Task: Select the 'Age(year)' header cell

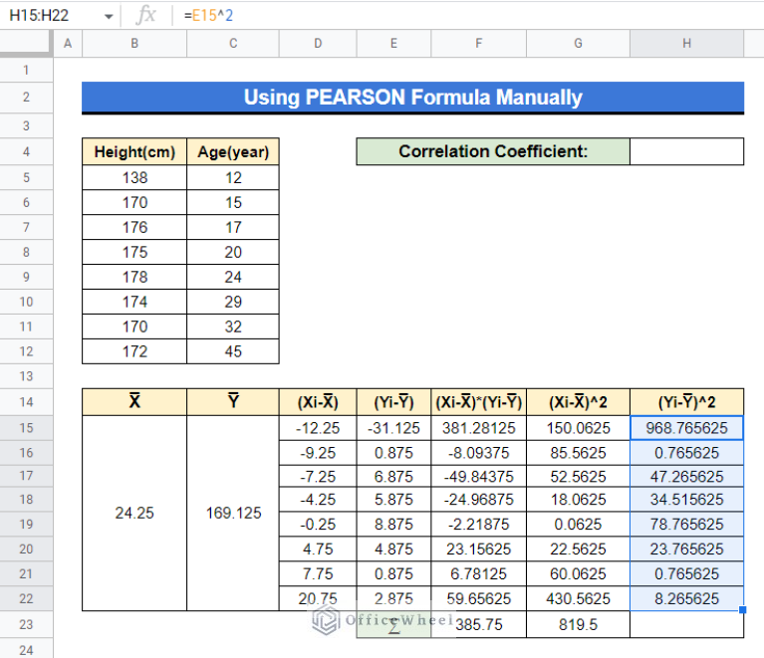Action: [x=233, y=152]
